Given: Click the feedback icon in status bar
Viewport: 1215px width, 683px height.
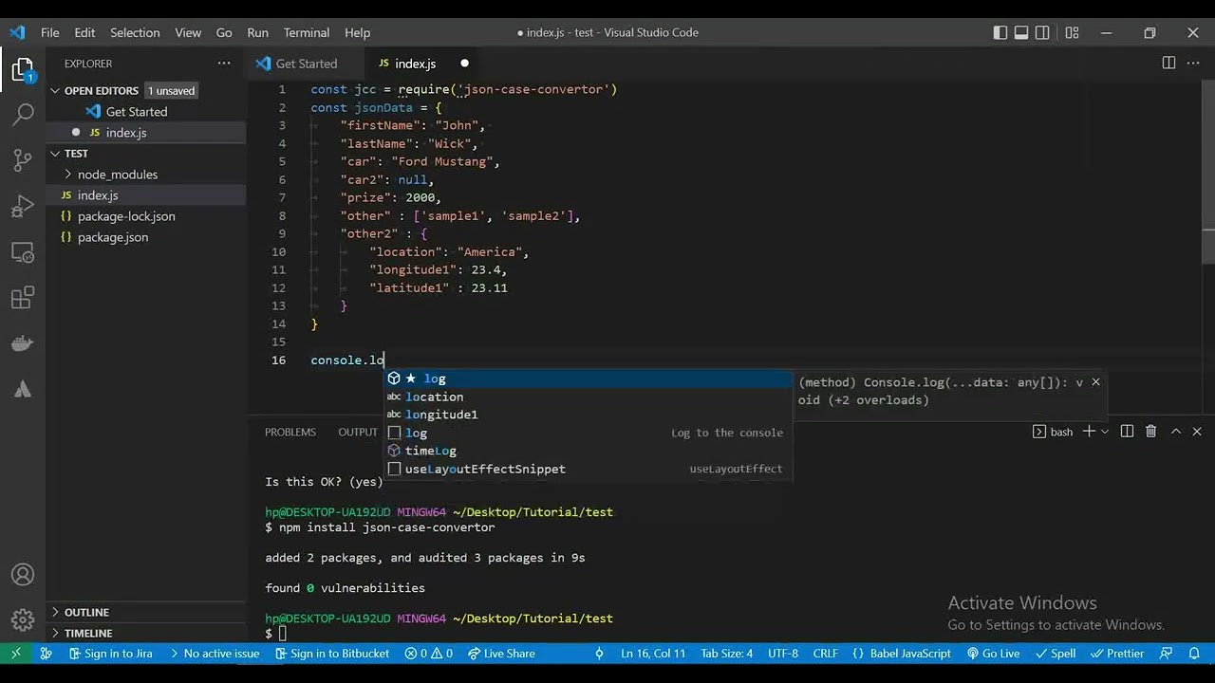Looking at the screenshot, I should point(1167,653).
